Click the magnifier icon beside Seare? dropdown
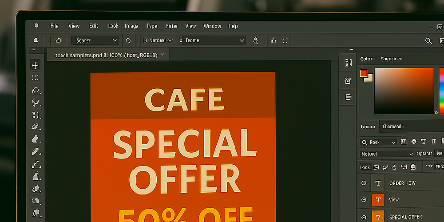The width and height of the screenshot is (444, 222). pyautogui.click(x=128, y=40)
